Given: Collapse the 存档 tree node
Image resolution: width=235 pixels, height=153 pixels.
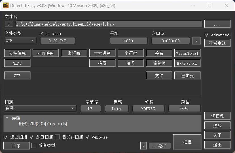Looking at the screenshot, I should pos(7,118).
